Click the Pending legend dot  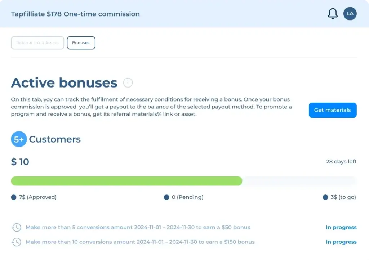pyautogui.click(x=166, y=197)
